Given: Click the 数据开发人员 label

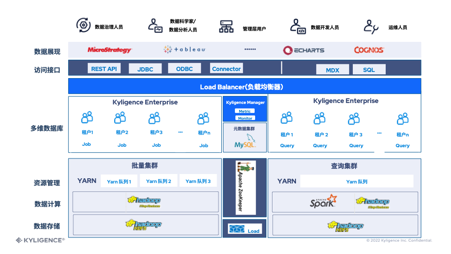Looking at the screenshot, I should (x=325, y=27).
